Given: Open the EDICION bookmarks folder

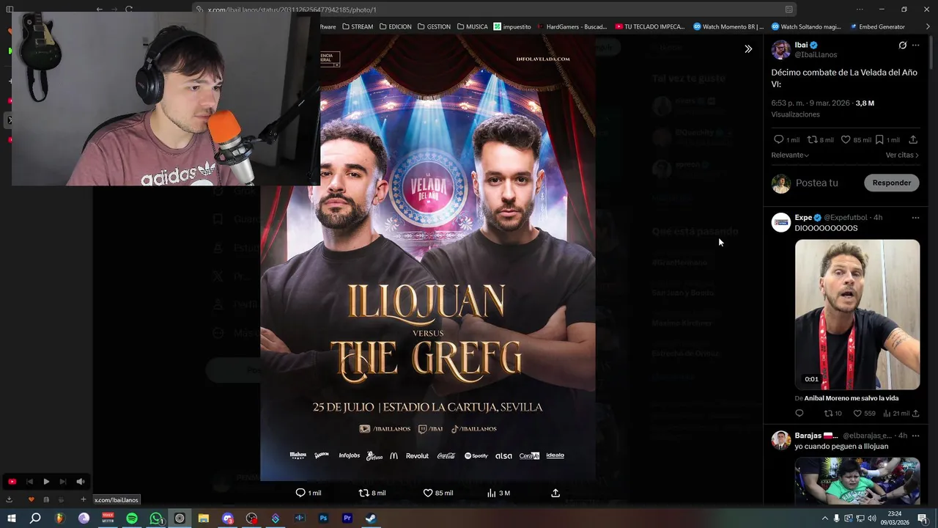Looking at the screenshot, I should [x=395, y=26].
